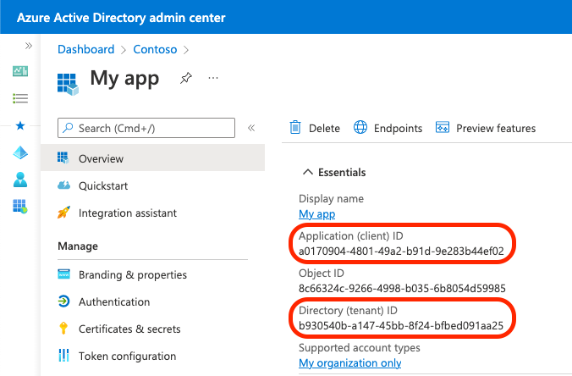Open Enterprise applications grid icon

tap(20, 206)
